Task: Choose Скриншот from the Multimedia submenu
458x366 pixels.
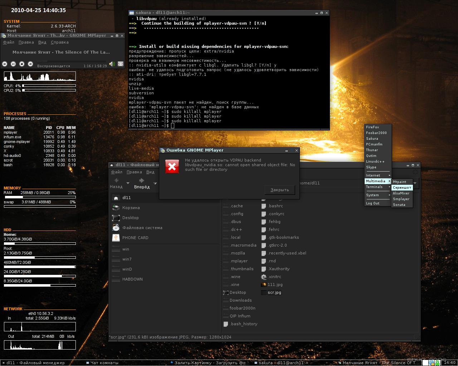Action: pos(402,188)
